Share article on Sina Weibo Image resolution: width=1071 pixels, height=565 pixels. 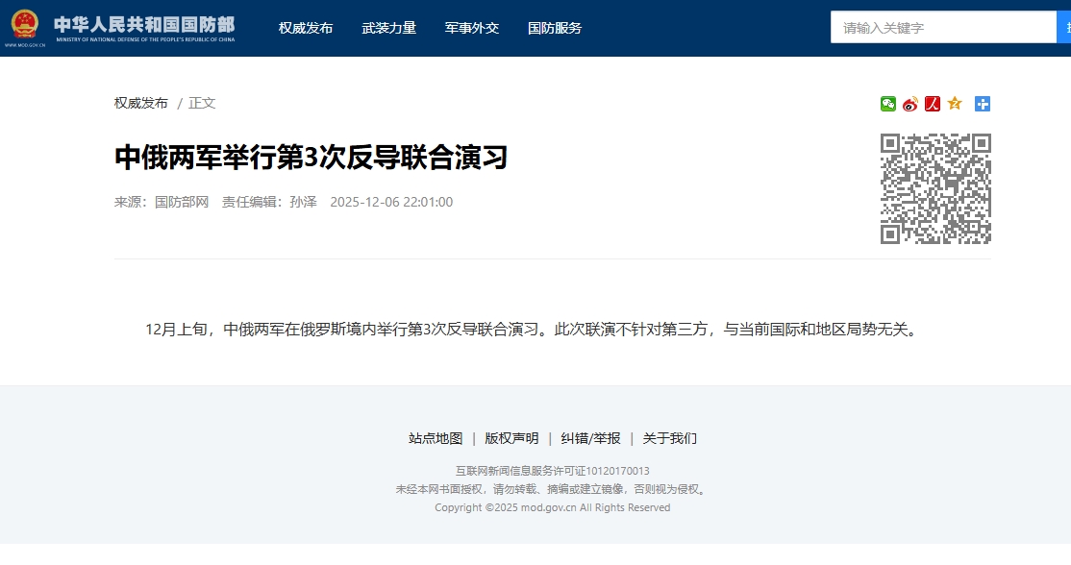(x=909, y=104)
